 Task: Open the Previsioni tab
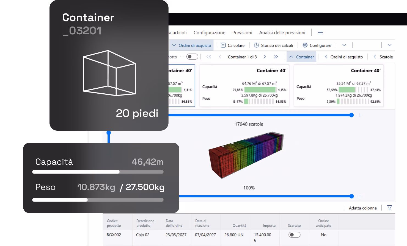click(242, 33)
